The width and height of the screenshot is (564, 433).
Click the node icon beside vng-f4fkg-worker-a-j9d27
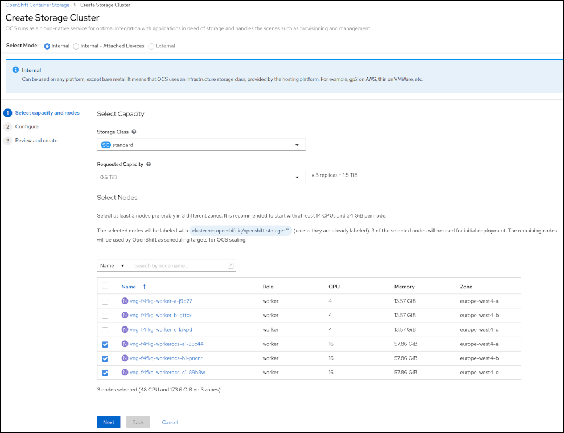click(125, 300)
